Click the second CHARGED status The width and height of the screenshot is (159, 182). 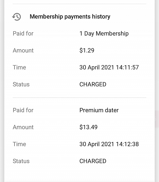coord(93,161)
